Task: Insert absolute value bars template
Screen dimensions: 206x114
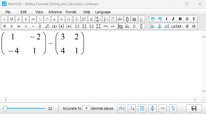Action: point(69,26)
